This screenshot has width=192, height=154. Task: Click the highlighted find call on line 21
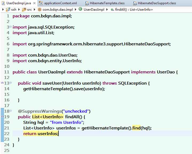pos(137,128)
